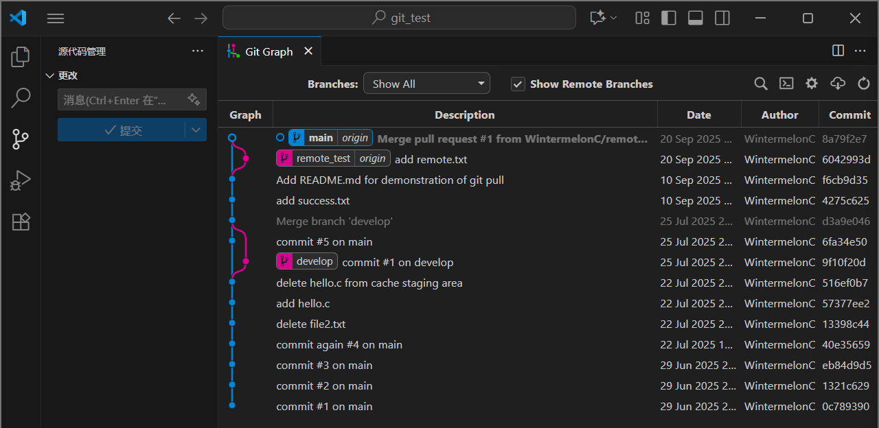Select the develop branch label
The image size is (879, 428).
[315, 261]
